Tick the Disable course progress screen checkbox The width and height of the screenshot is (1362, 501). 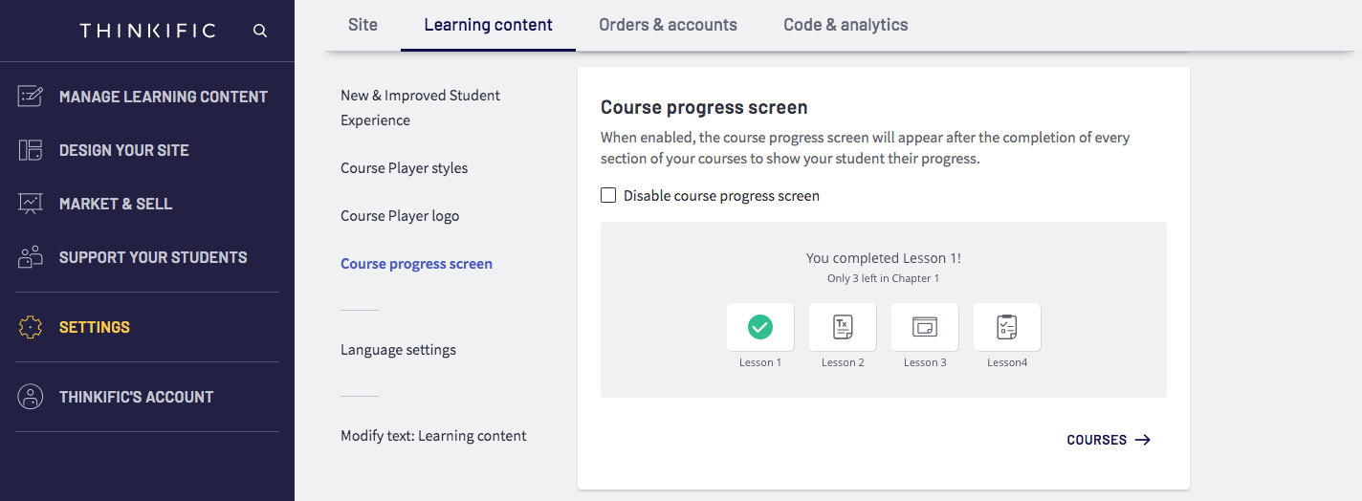pos(608,195)
